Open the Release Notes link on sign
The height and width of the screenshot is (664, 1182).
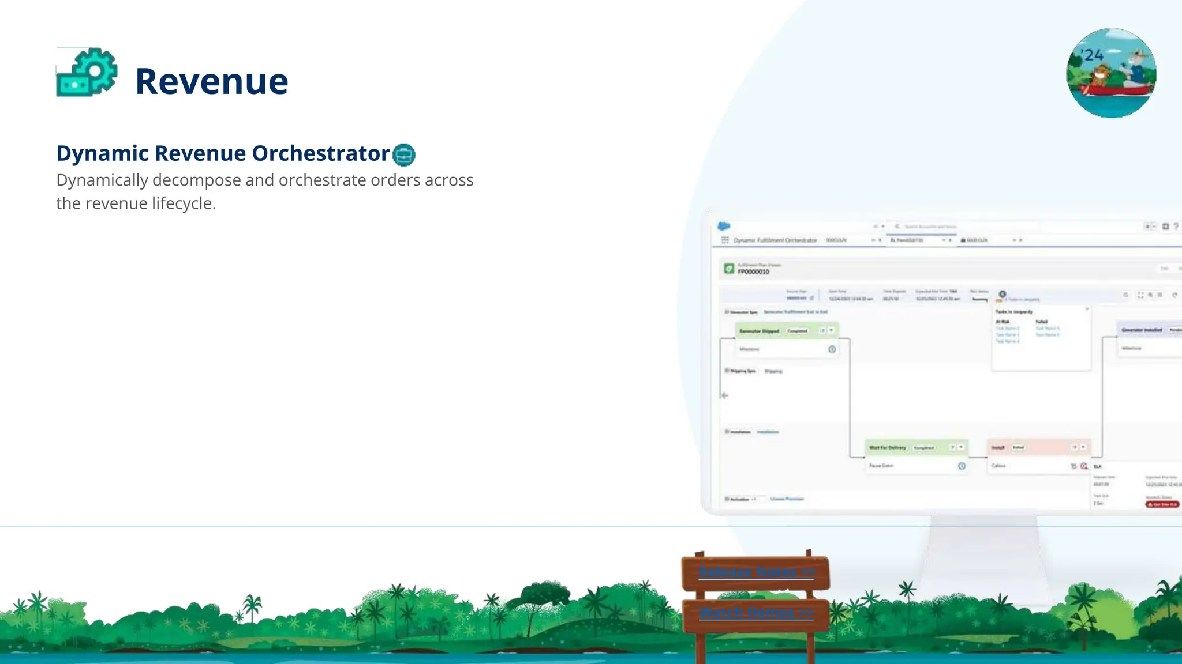click(x=757, y=572)
